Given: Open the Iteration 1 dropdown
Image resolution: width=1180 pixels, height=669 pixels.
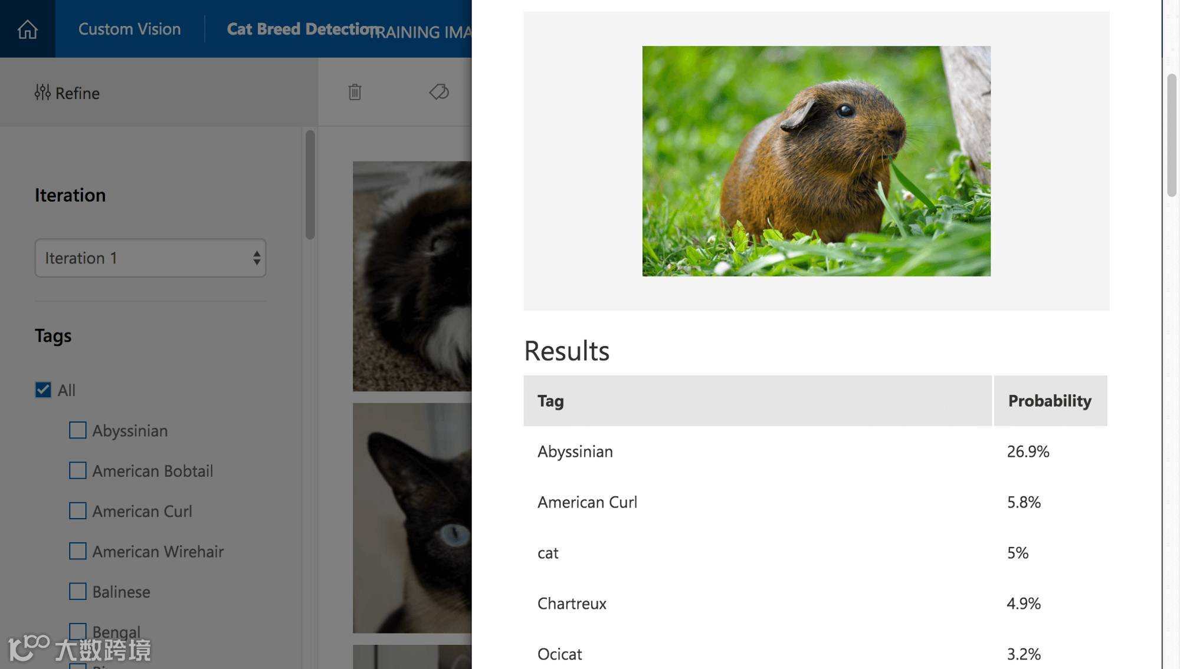Looking at the screenshot, I should [150, 258].
